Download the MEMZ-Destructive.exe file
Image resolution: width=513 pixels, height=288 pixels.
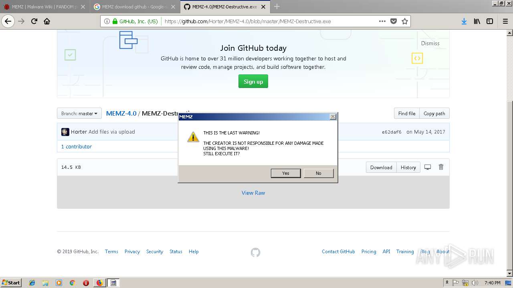(381, 167)
